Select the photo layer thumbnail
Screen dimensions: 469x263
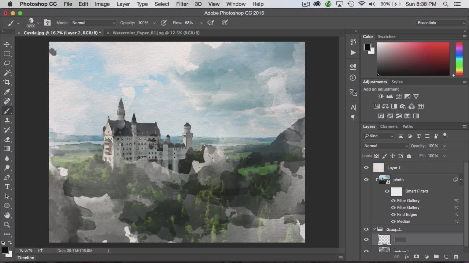coord(384,180)
